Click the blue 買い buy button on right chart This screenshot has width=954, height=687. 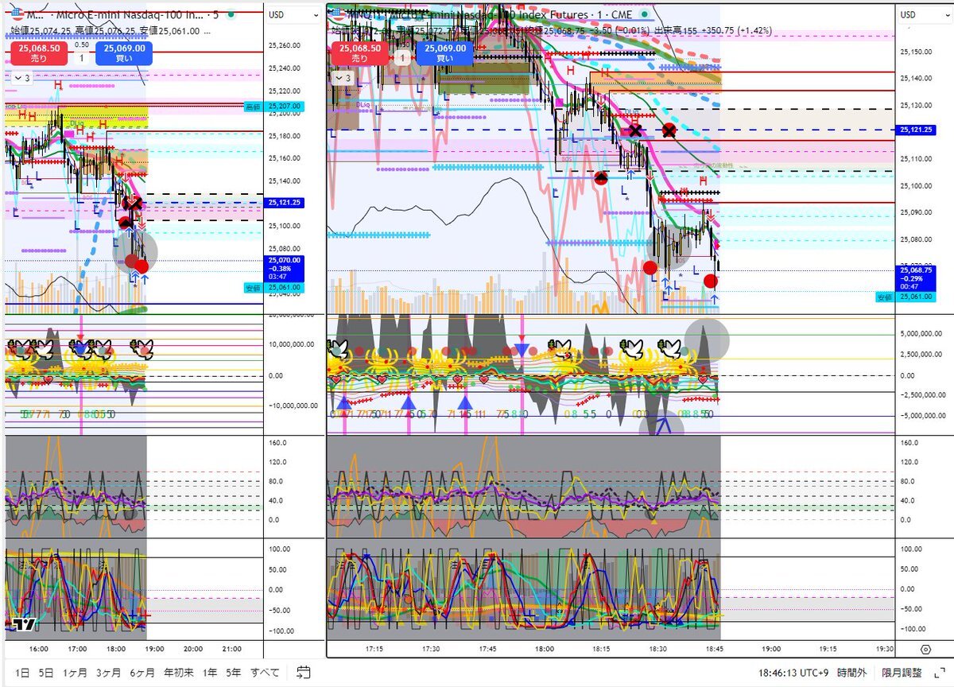coord(445,53)
